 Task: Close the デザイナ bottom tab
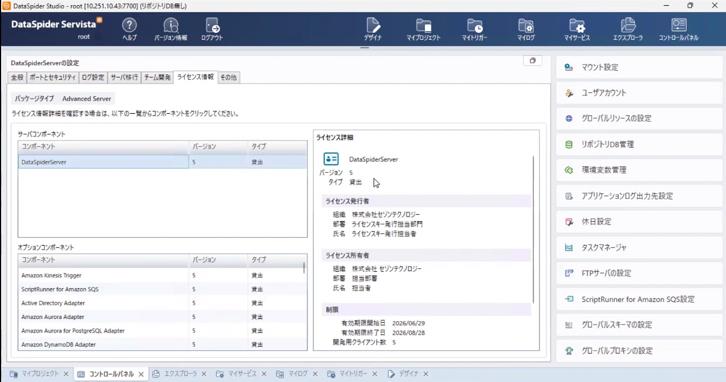click(426, 374)
